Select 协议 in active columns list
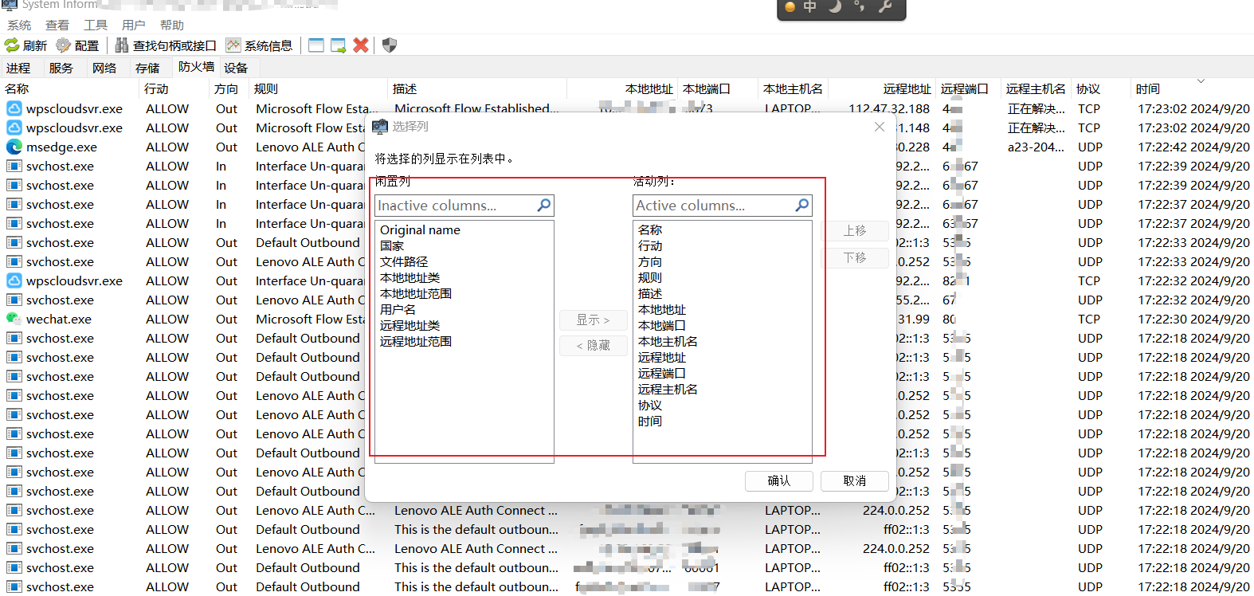The width and height of the screenshot is (1254, 596). point(650,406)
